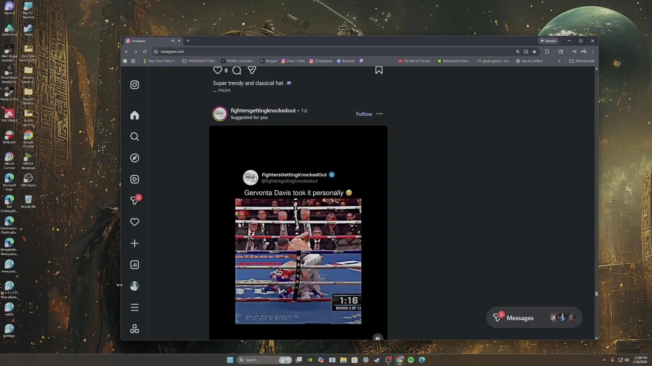Viewport: 652px width, 366px height.
Task: Open Steam from the taskbar
Action: tap(377, 360)
